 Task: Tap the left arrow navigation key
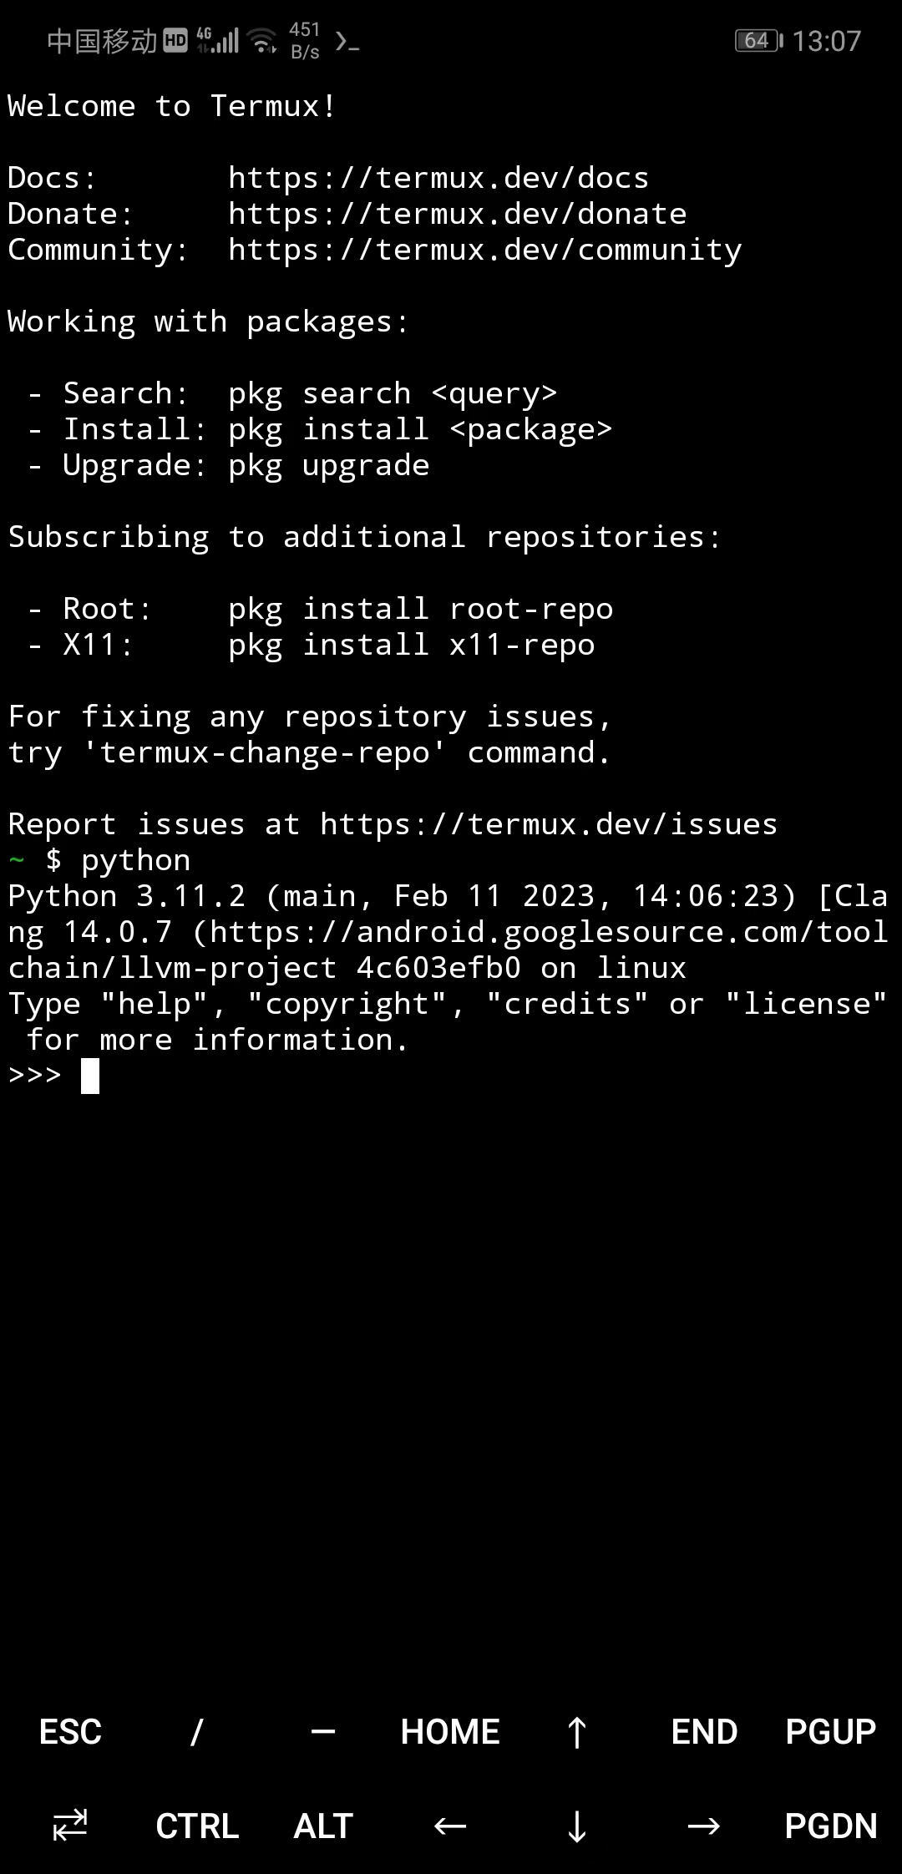448,1826
